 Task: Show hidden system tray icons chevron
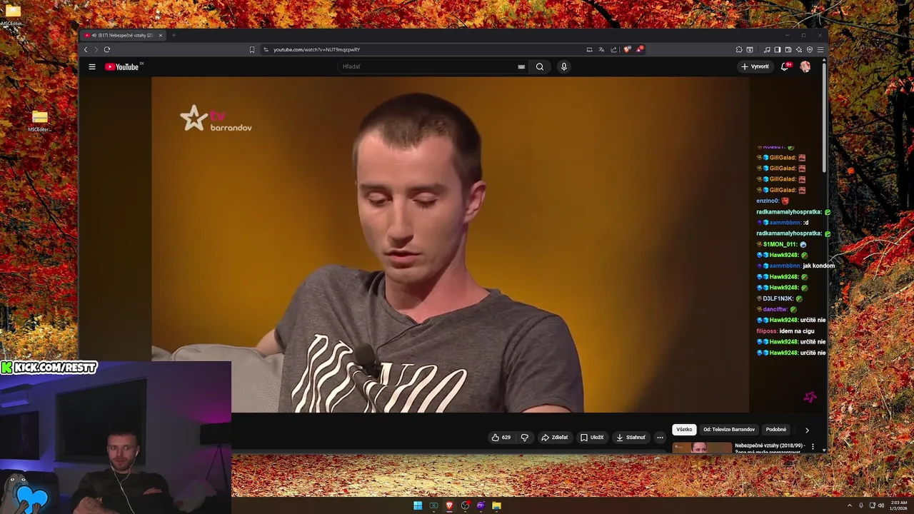tap(849, 505)
